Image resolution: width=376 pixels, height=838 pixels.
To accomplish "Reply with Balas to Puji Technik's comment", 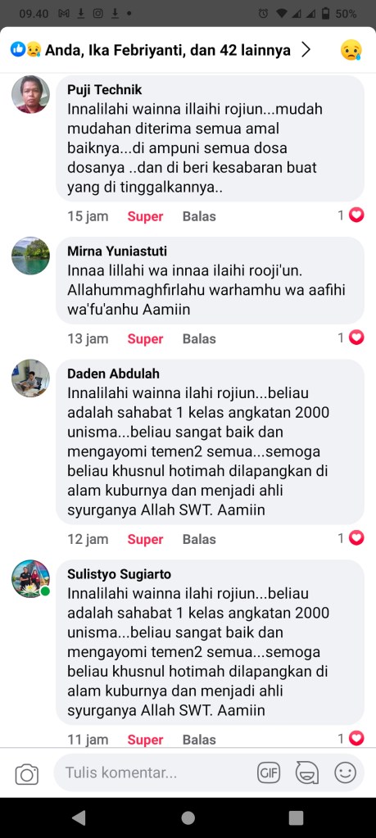I will pos(199,216).
